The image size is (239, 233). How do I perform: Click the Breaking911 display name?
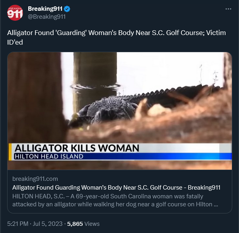point(45,9)
